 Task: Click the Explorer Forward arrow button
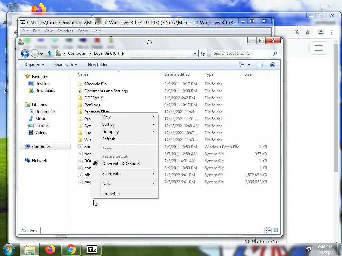pos(35,53)
